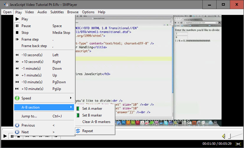This screenshot has width=244, height=148.
Task: Click the +1 minute(s) forward icon
Action: coord(17,75)
